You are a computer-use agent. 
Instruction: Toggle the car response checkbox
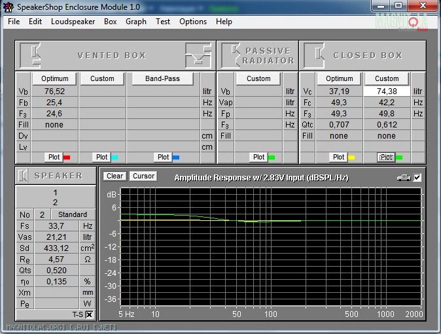coord(417,178)
